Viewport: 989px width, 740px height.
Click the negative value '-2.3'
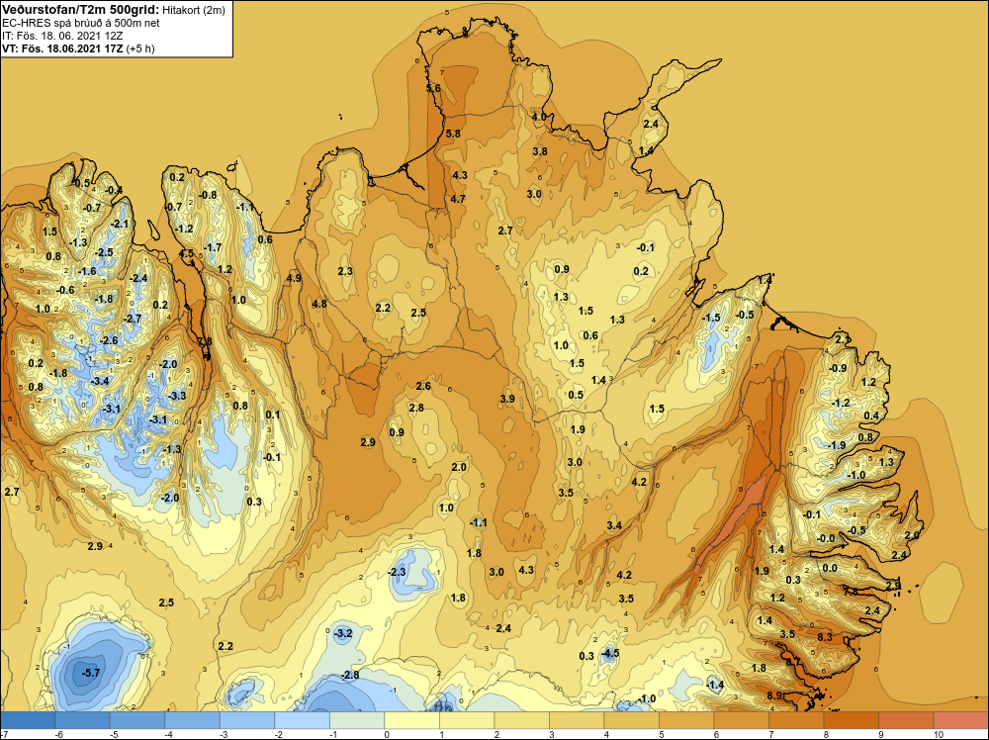tap(397, 572)
